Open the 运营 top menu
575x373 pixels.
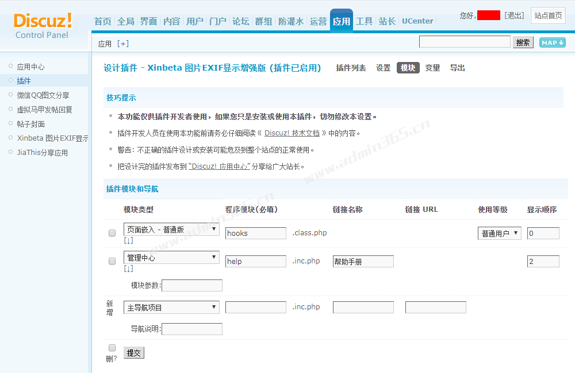point(319,21)
